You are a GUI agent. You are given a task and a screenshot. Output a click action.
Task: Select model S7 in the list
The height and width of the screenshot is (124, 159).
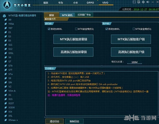[10, 61]
